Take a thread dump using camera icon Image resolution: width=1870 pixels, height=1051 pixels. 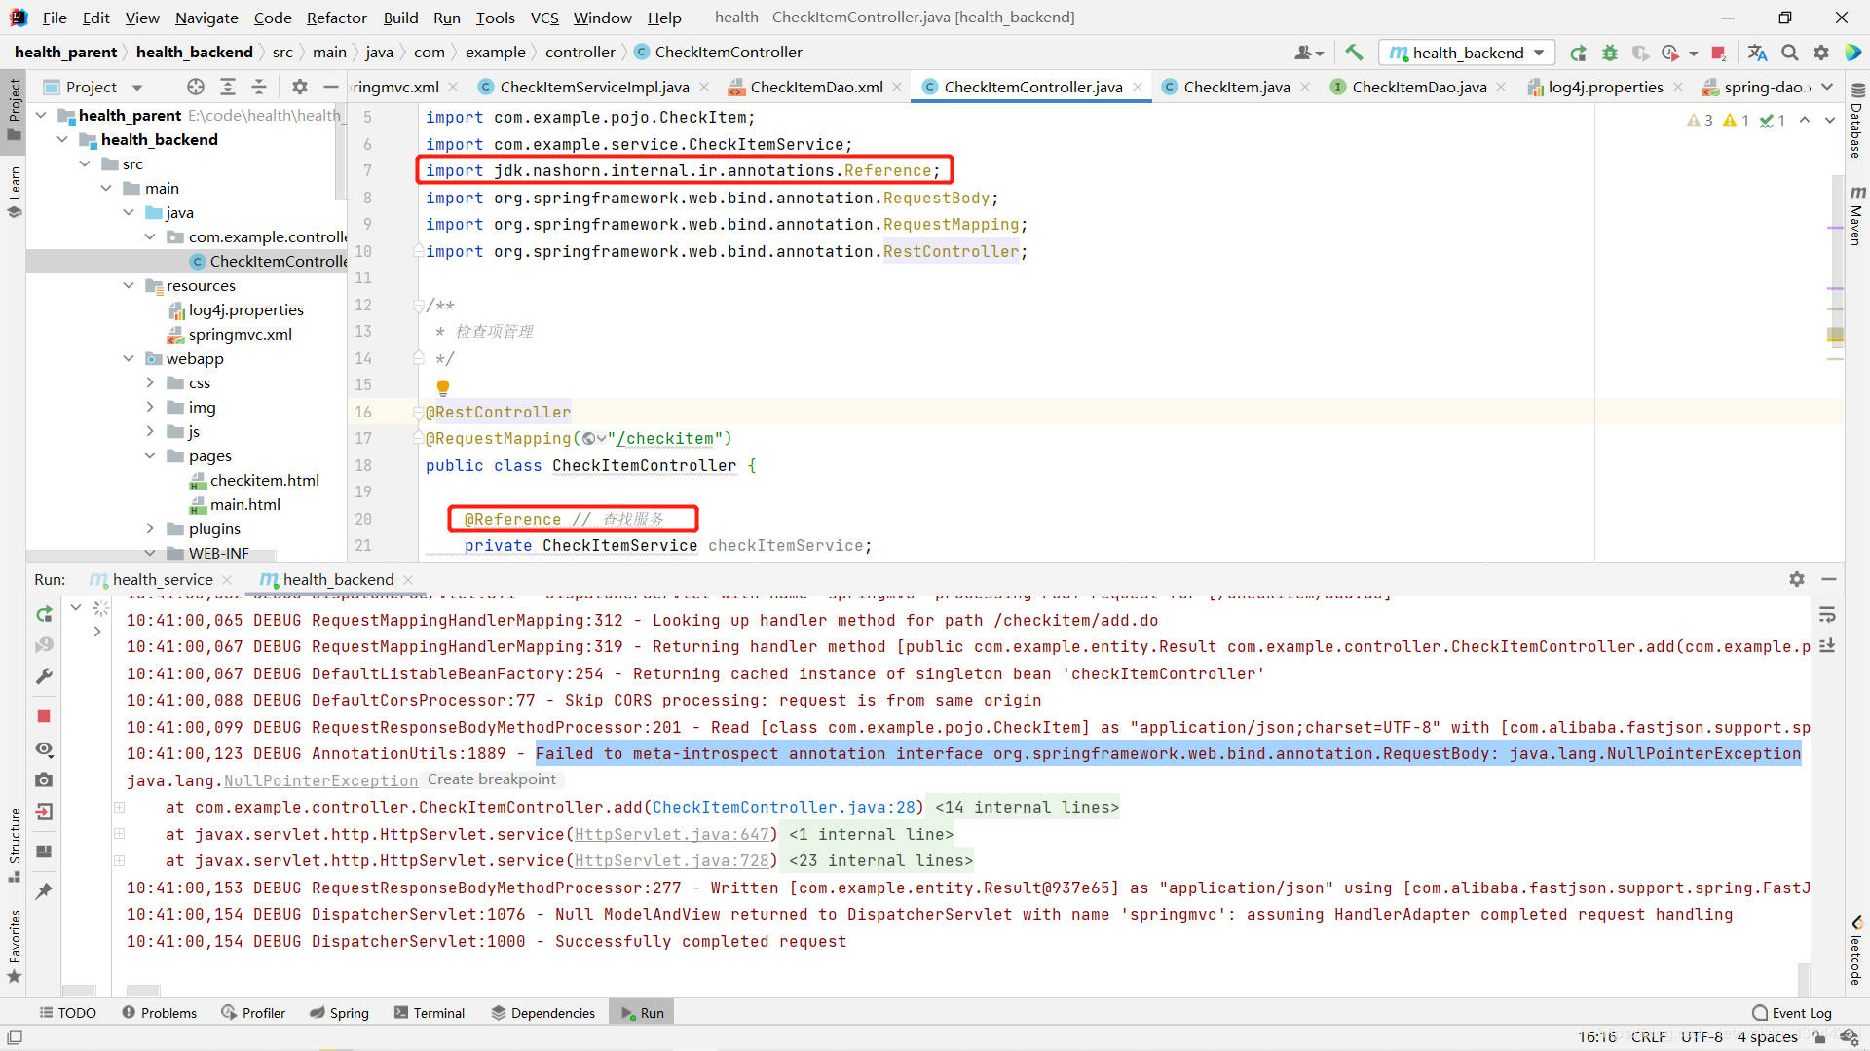[x=43, y=779]
